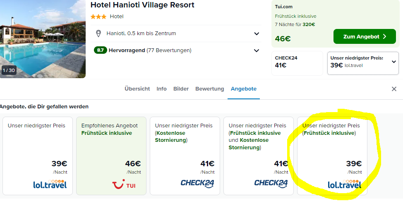Screen dimensions: 403x201
Task: Select the CHECK24 41€ price box
Action: (297, 63)
